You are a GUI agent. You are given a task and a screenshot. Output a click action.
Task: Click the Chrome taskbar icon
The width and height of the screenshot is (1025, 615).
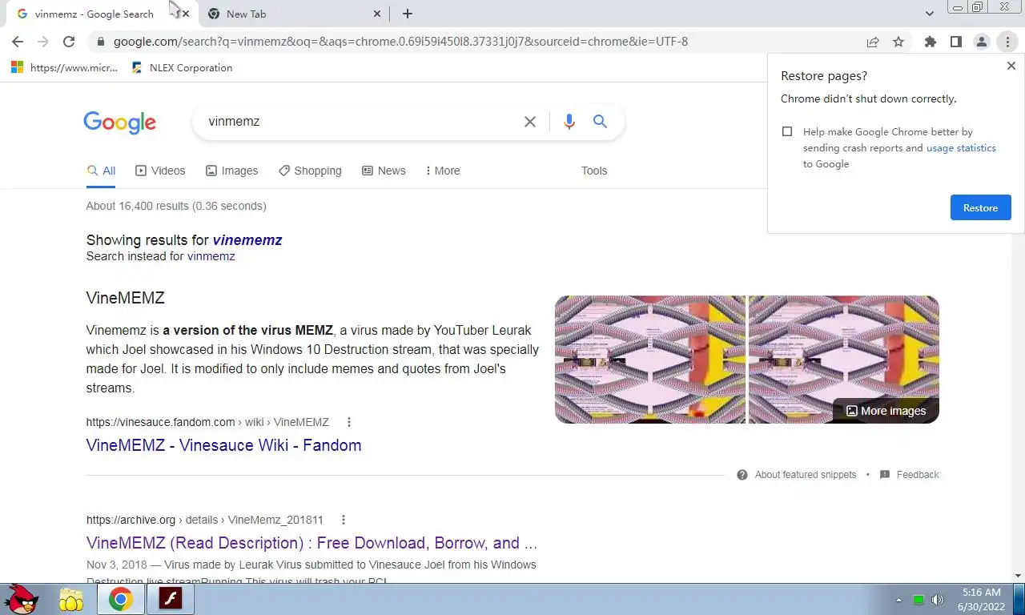point(121,599)
